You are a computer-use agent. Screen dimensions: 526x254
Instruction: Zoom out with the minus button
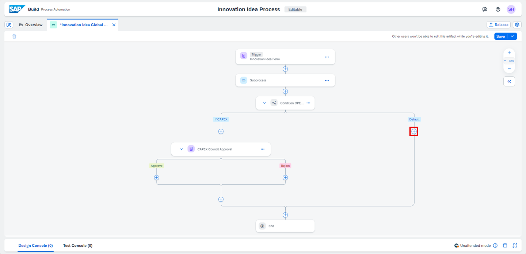click(509, 69)
